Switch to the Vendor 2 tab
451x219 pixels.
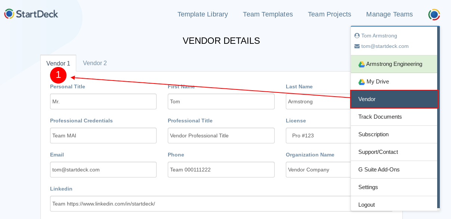[x=95, y=63]
